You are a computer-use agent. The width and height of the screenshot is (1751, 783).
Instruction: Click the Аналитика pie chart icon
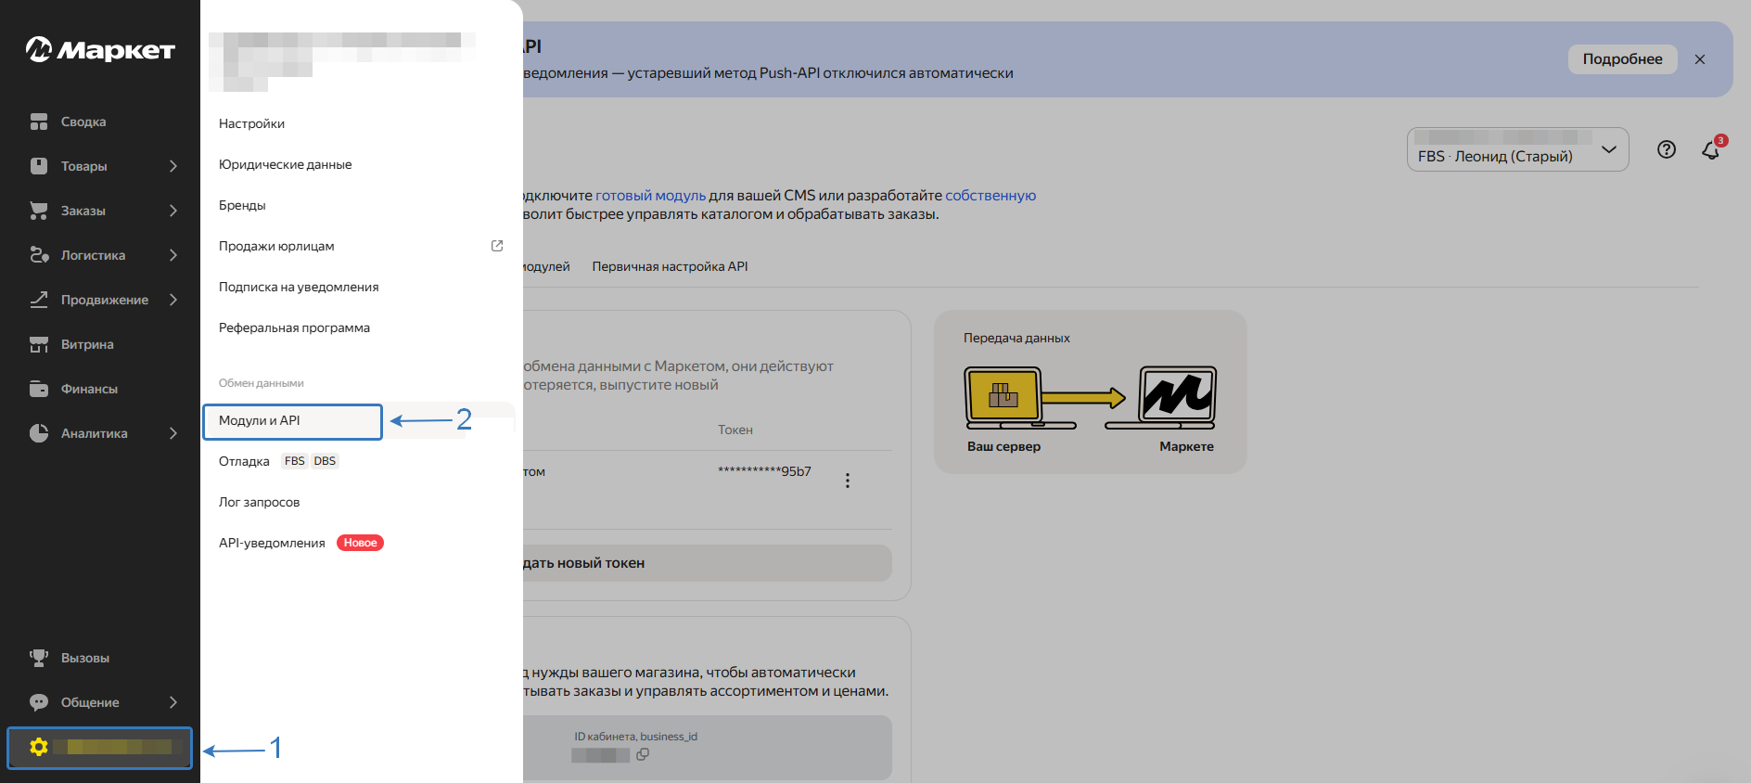tap(39, 433)
